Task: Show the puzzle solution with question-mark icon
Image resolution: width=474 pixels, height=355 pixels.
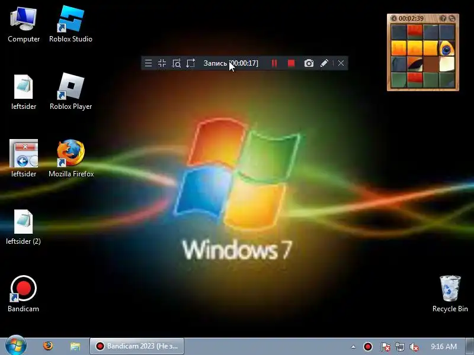Action: pyautogui.click(x=443, y=18)
